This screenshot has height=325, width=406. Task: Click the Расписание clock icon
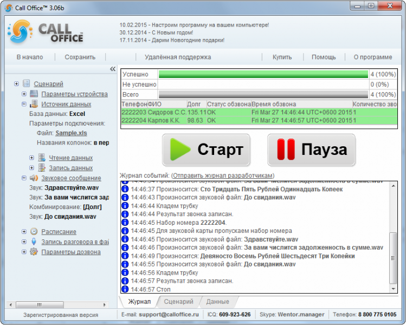click(x=34, y=231)
